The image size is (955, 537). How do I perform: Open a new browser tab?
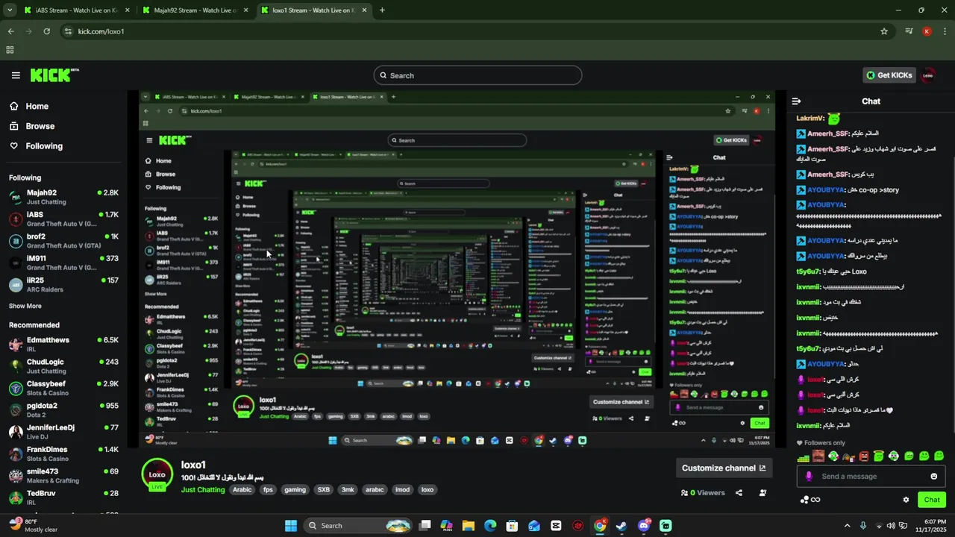pos(382,10)
